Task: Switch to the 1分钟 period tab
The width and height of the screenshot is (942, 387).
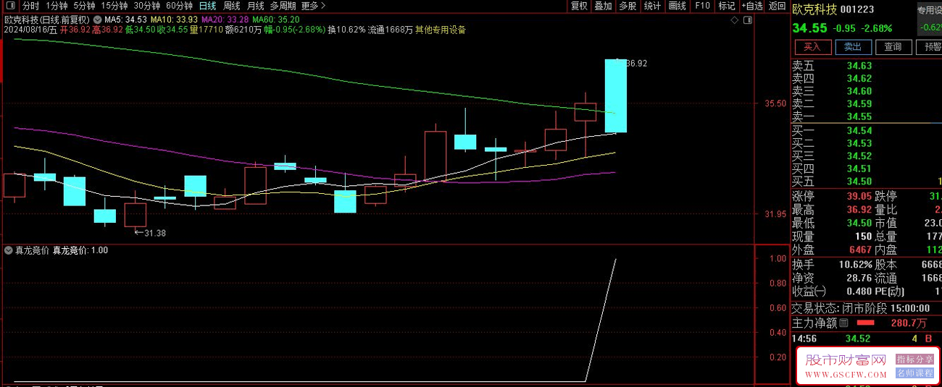Action: click(57, 6)
